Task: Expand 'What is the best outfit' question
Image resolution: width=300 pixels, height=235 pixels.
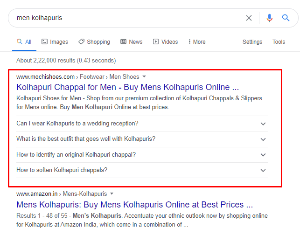Action: coord(142,139)
